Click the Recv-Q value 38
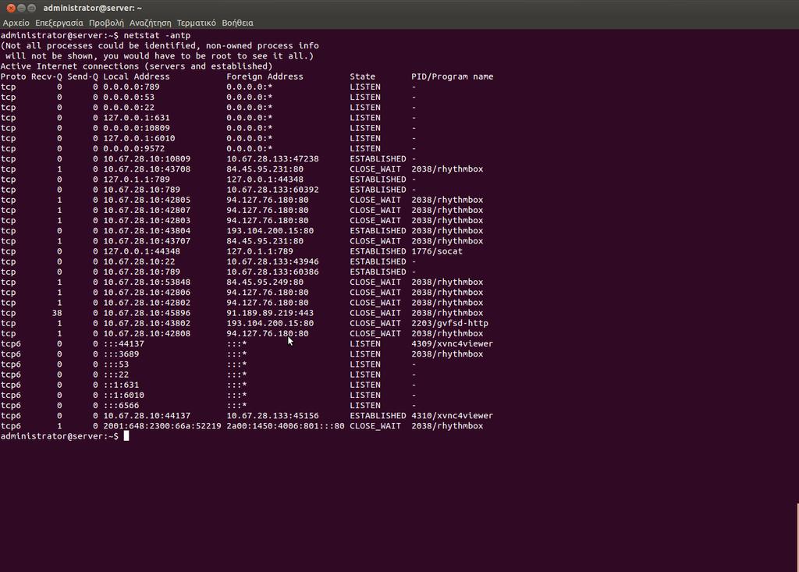 point(56,313)
